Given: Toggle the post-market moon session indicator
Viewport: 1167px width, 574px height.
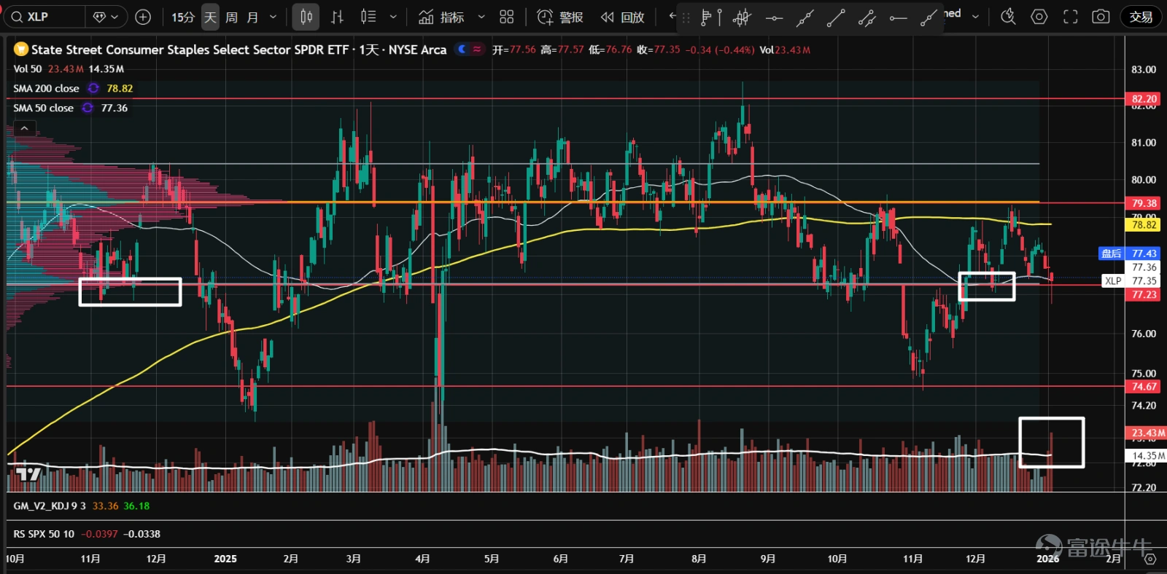Looking at the screenshot, I should coord(462,50).
